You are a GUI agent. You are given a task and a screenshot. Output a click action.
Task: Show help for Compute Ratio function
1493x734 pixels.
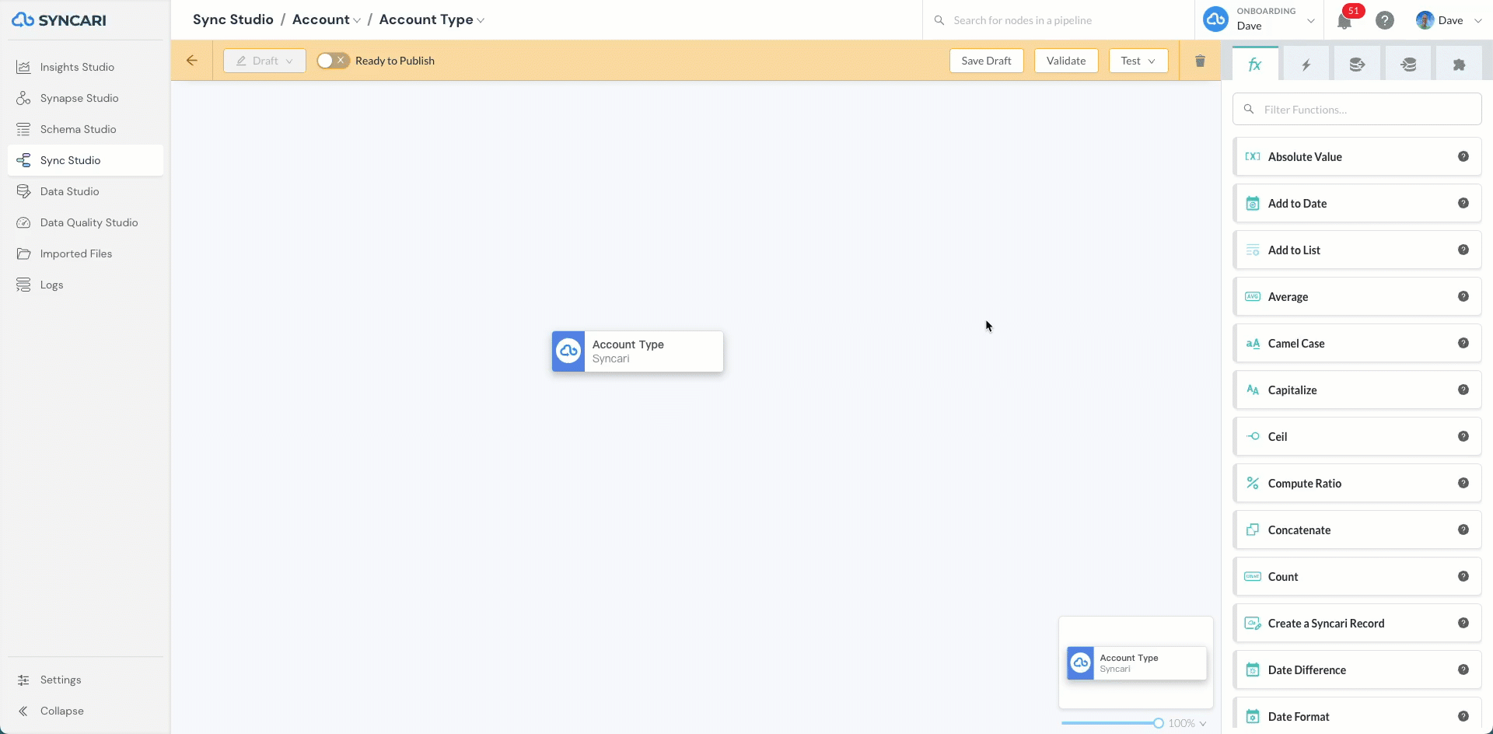(x=1463, y=483)
